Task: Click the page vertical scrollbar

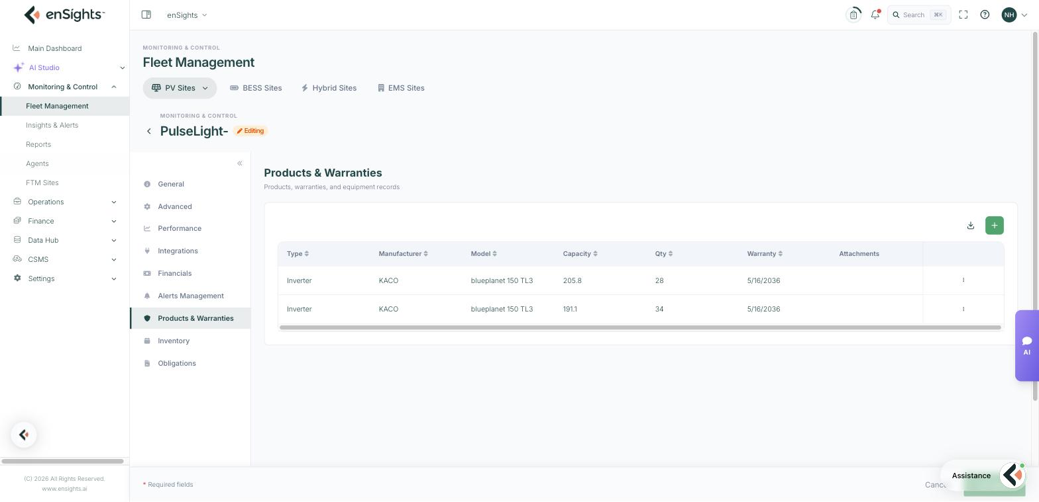Action: (x=1036, y=216)
